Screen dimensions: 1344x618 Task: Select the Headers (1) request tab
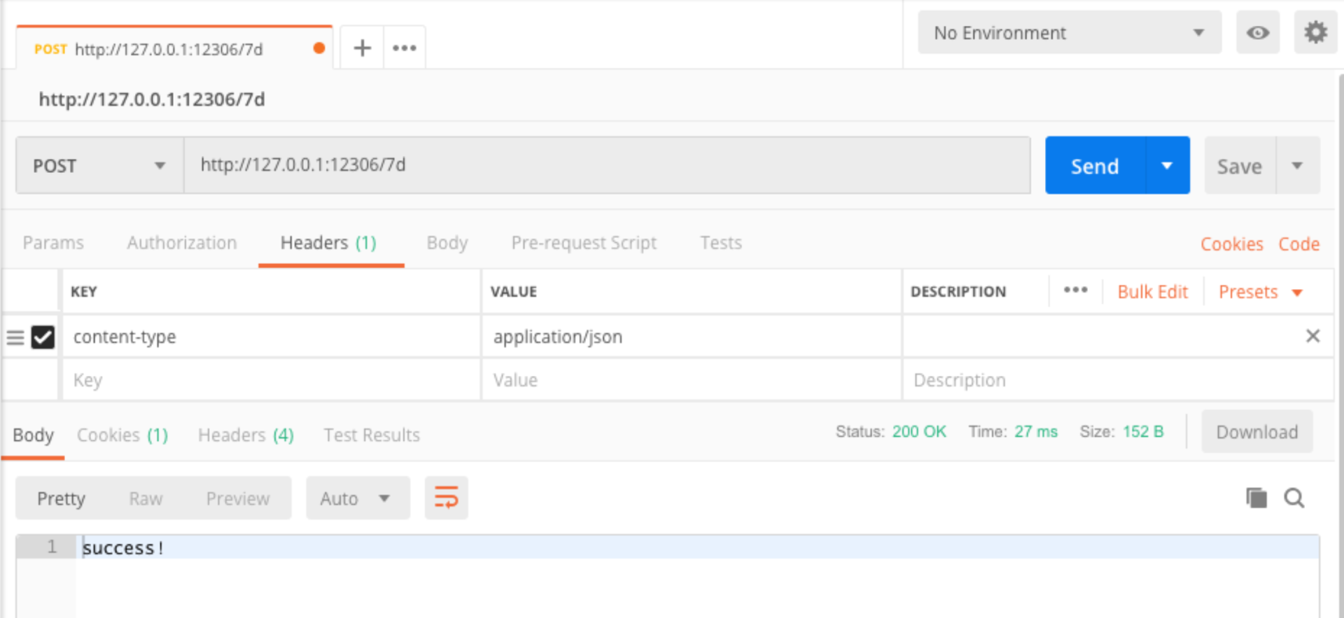328,243
